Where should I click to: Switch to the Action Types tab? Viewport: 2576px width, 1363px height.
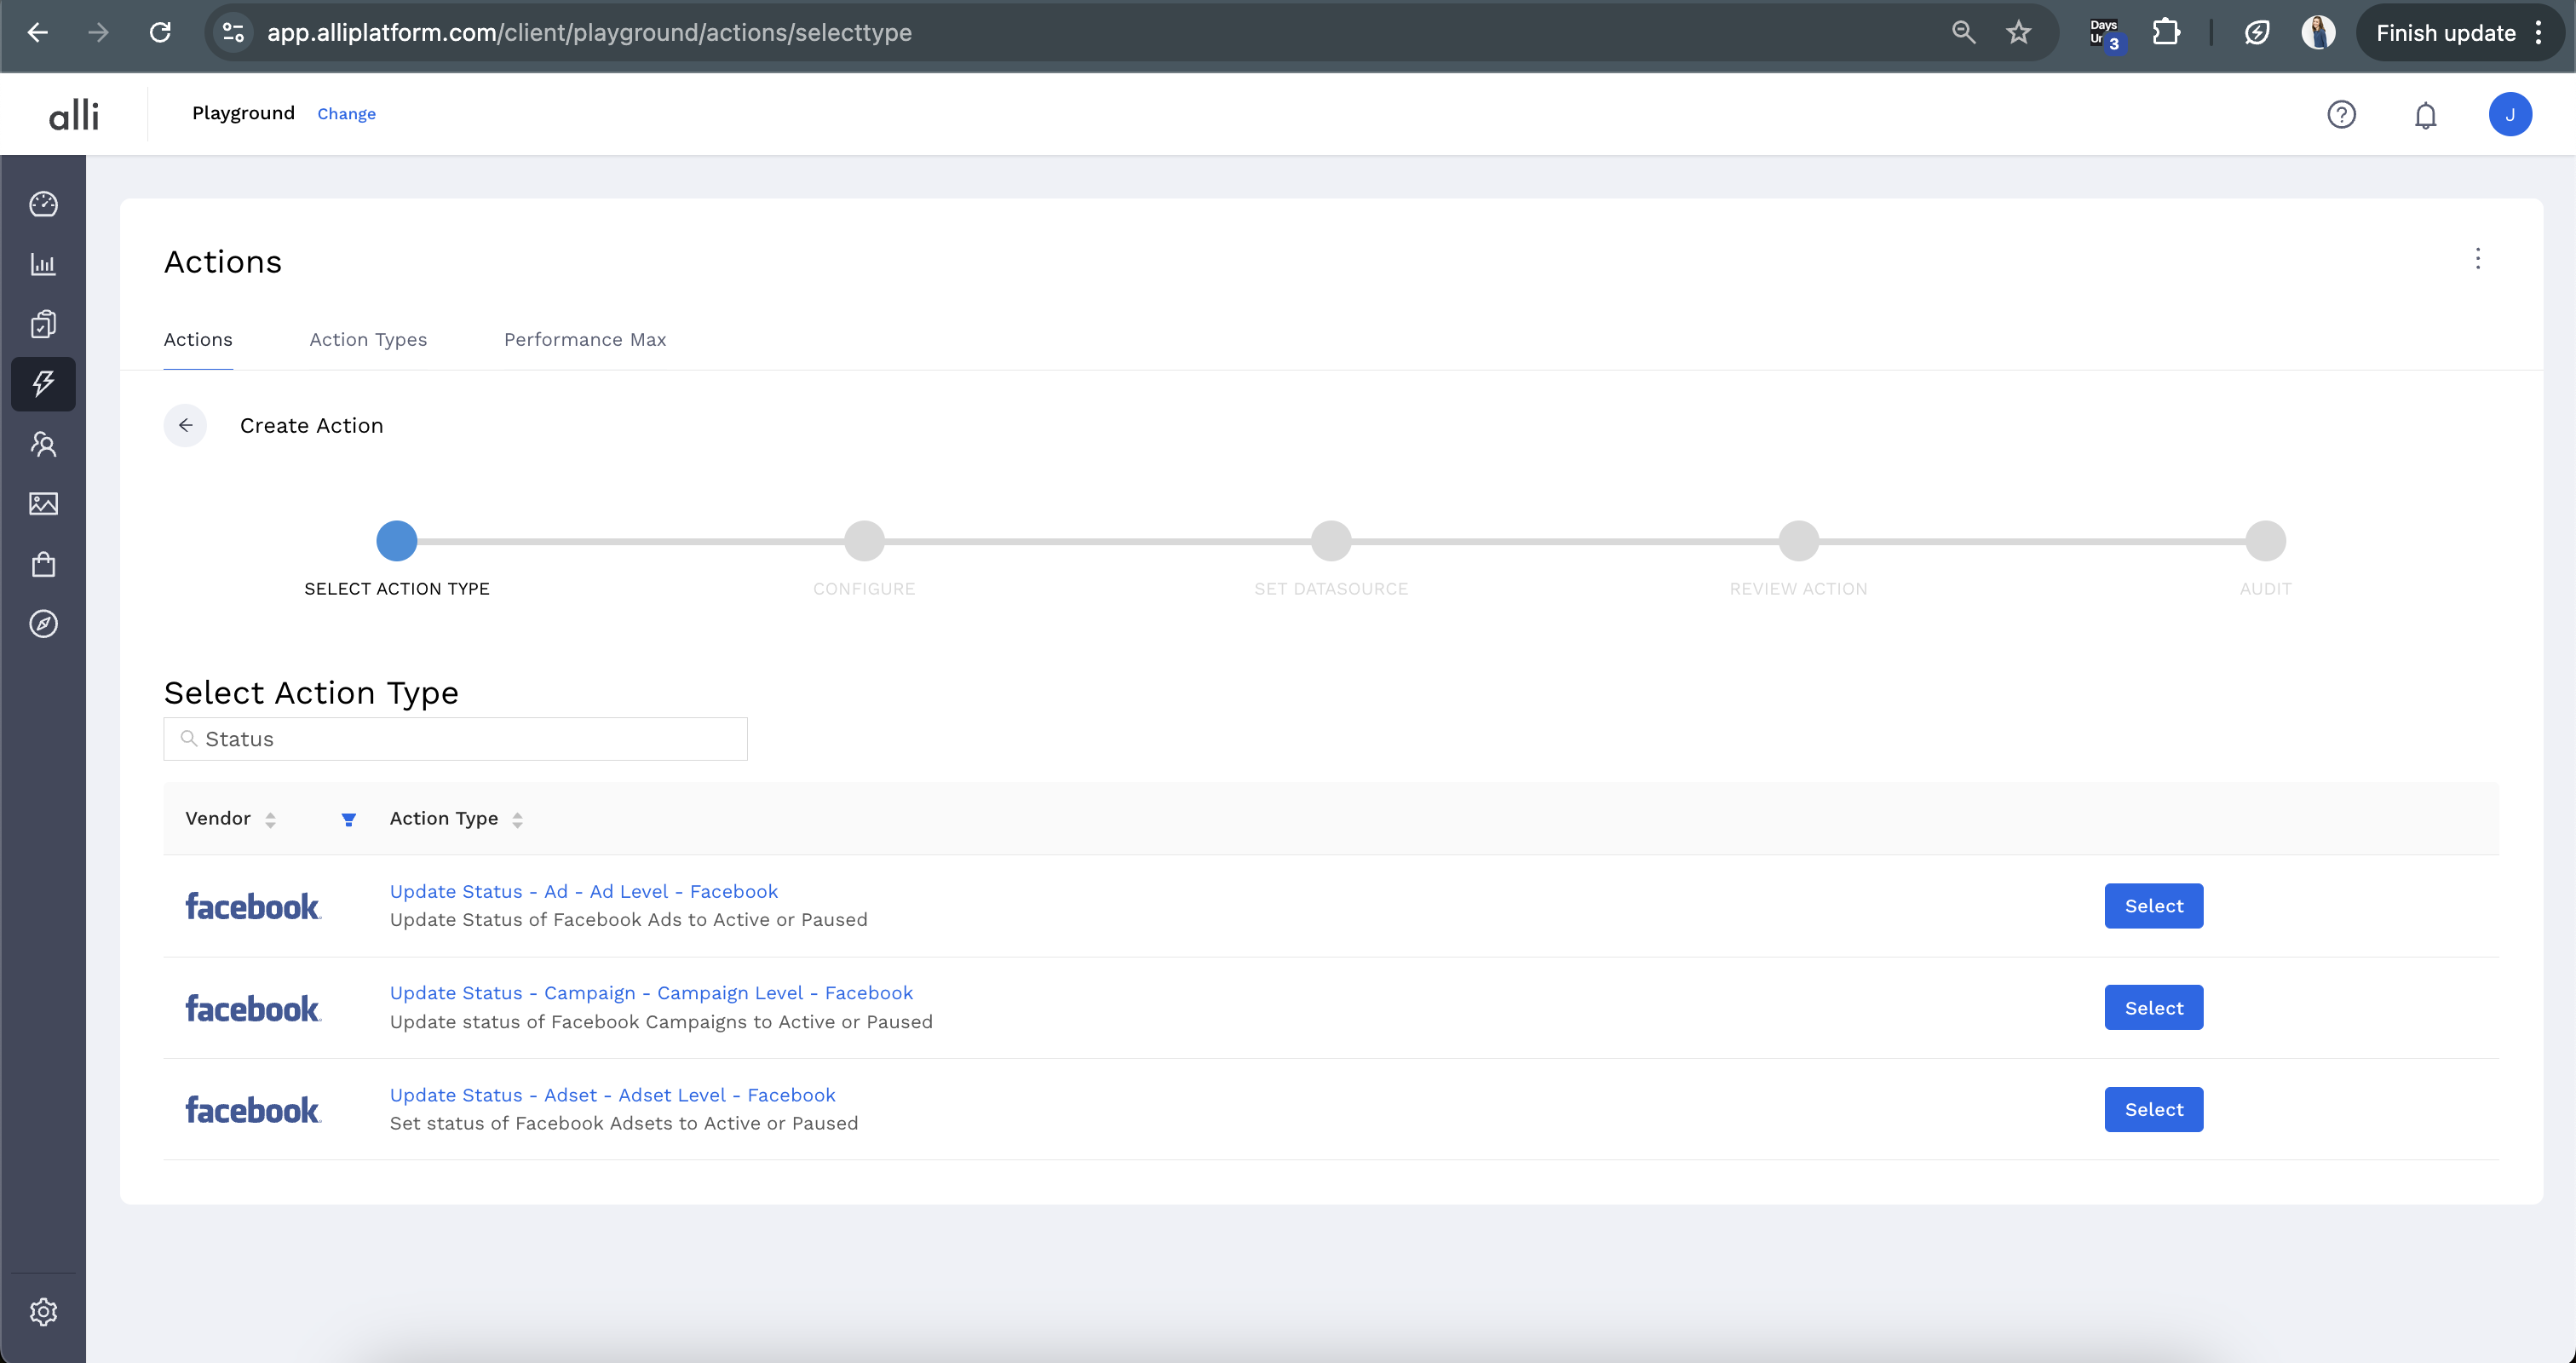point(368,340)
